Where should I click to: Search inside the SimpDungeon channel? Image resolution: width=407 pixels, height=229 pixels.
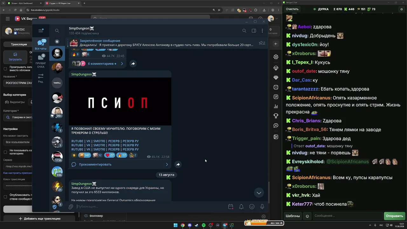click(x=244, y=31)
